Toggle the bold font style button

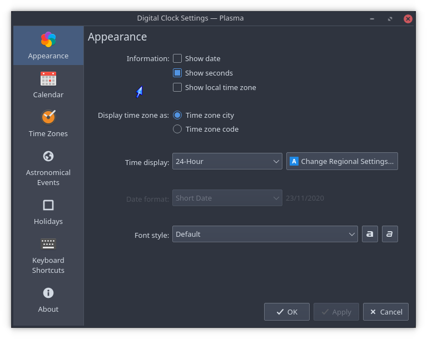370,234
